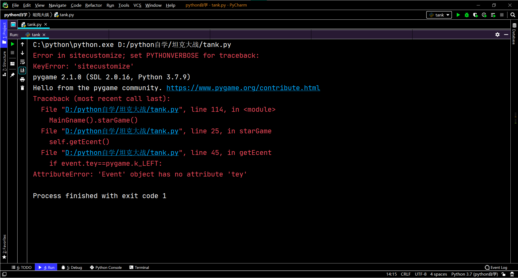This screenshot has height=278, width=518.
Task: Change CRLF line separator
Action: pyautogui.click(x=405, y=274)
